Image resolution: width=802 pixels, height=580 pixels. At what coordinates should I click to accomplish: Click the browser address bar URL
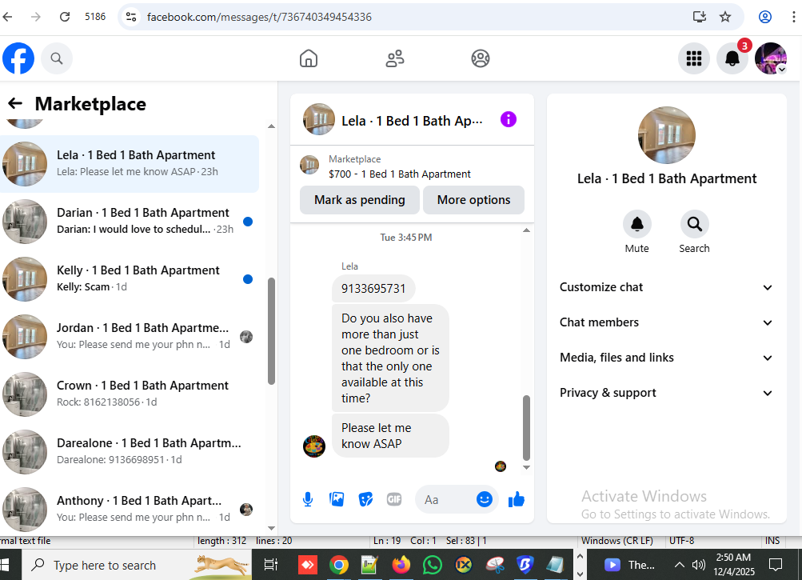click(x=259, y=17)
